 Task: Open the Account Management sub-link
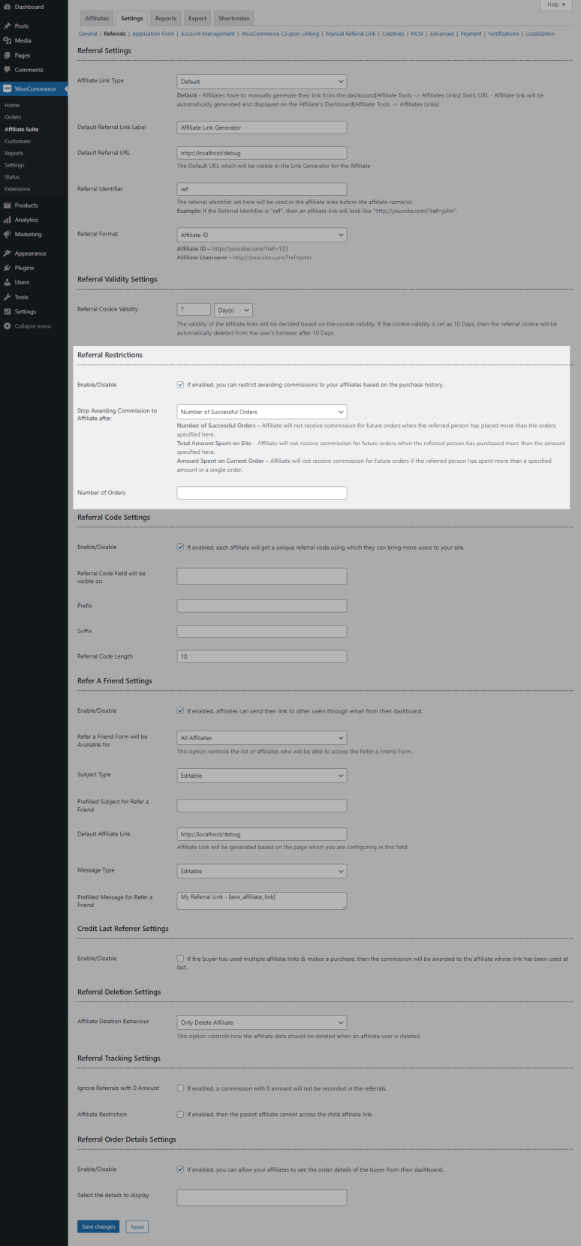pos(208,34)
